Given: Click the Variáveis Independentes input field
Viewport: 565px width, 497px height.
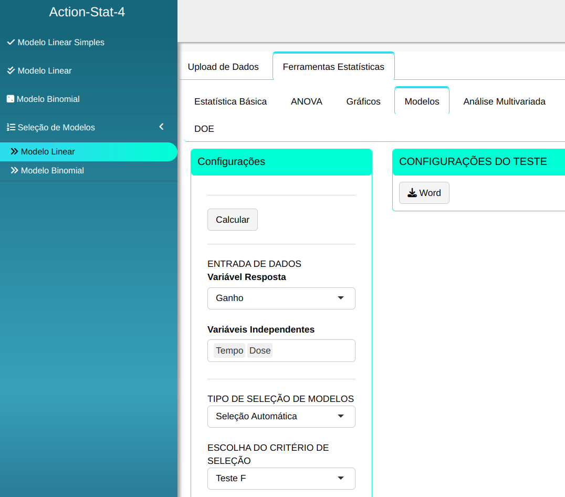Looking at the screenshot, I should pyautogui.click(x=312, y=350).
